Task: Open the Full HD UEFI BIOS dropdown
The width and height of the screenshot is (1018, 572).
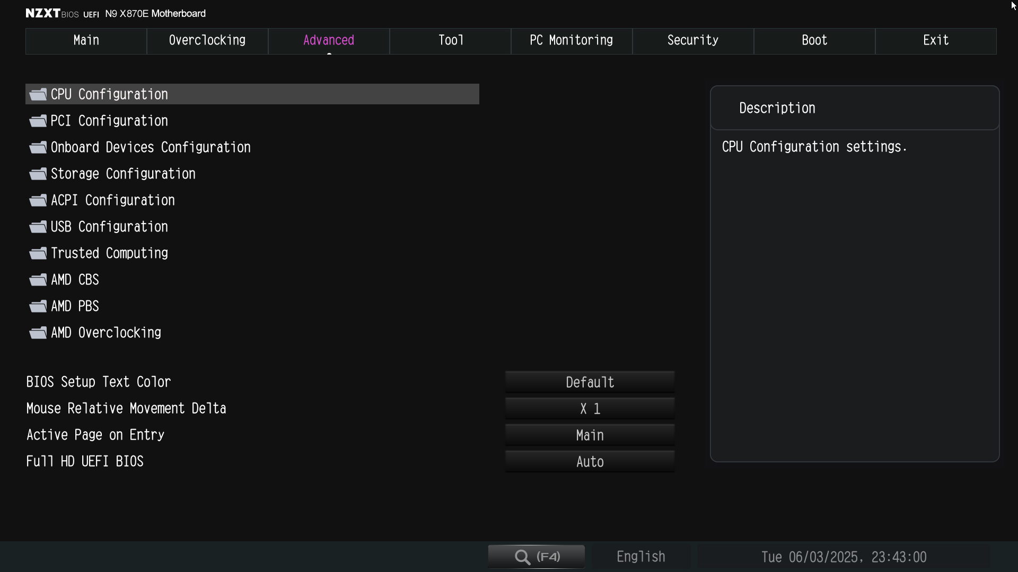Action: tap(590, 461)
